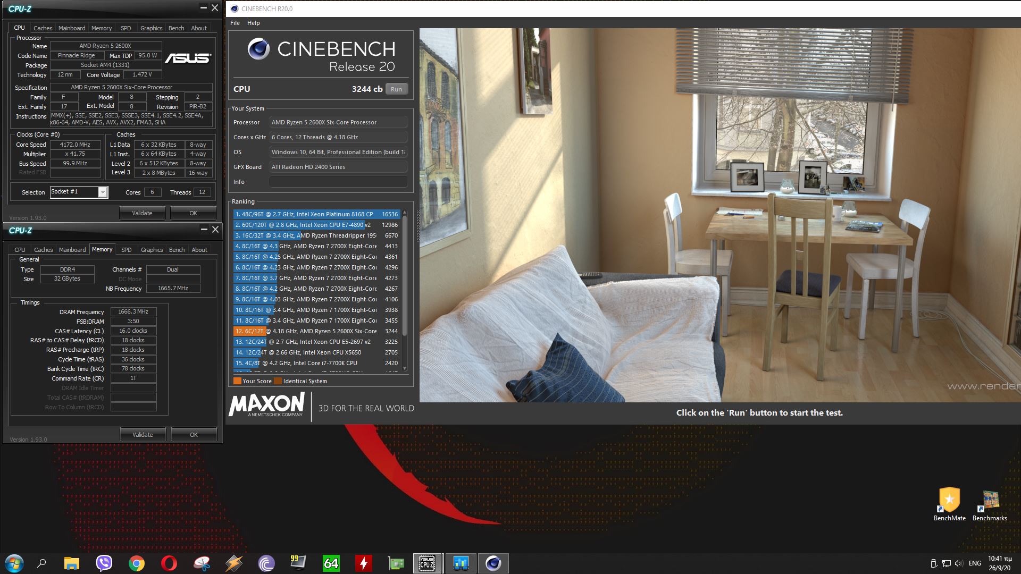Click DRAM Frequency value 1666.3 MHz
This screenshot has width=1021, height=574.
(133, 312)
